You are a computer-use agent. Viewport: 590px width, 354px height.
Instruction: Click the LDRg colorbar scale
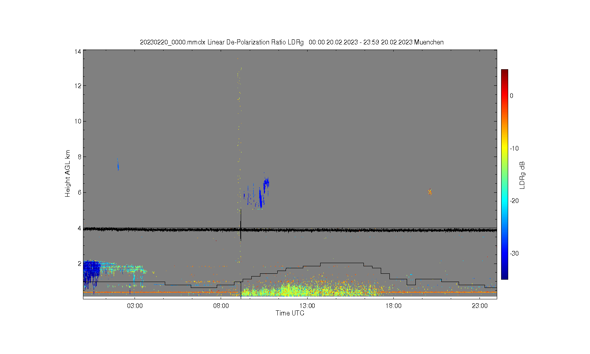pyautogui.click(x=504, y=174)
